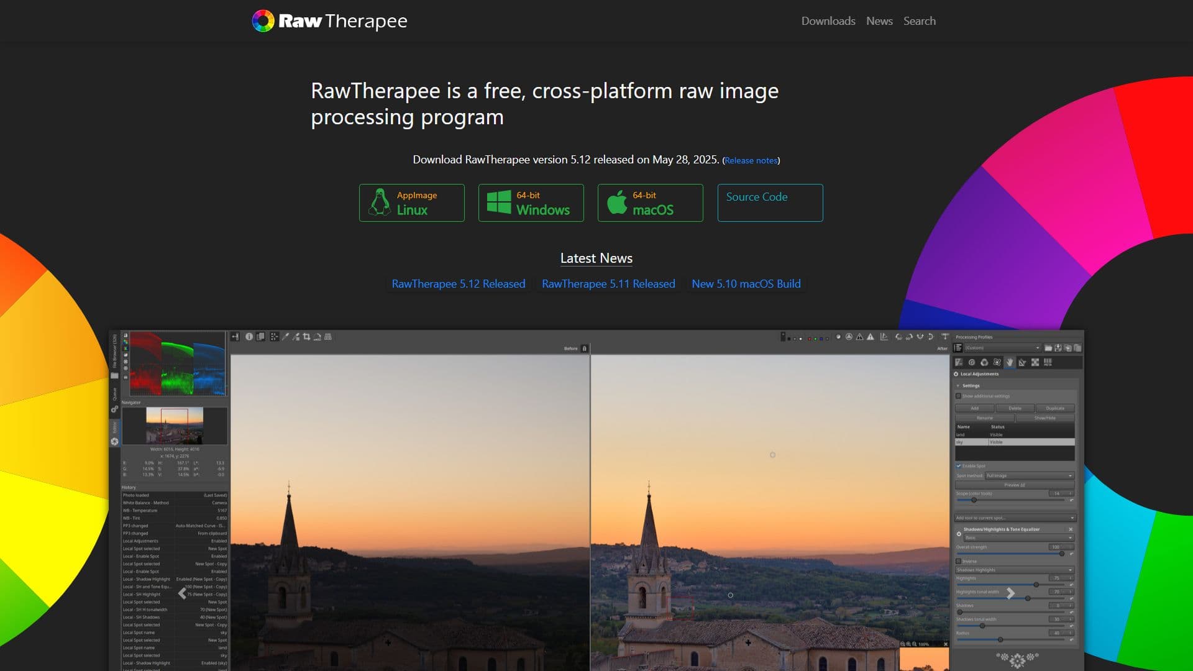Click the info icon in editor toolbar

point(249,337)
